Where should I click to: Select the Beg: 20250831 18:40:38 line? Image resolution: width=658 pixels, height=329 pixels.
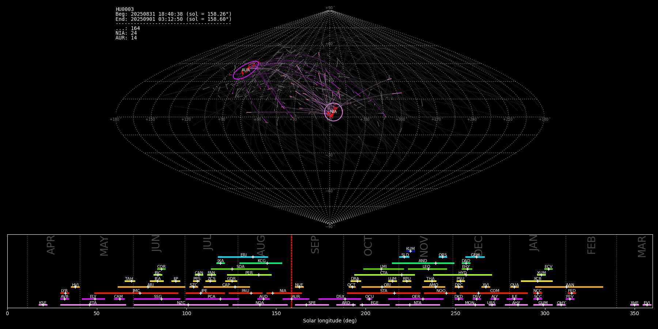coord(174,14)
